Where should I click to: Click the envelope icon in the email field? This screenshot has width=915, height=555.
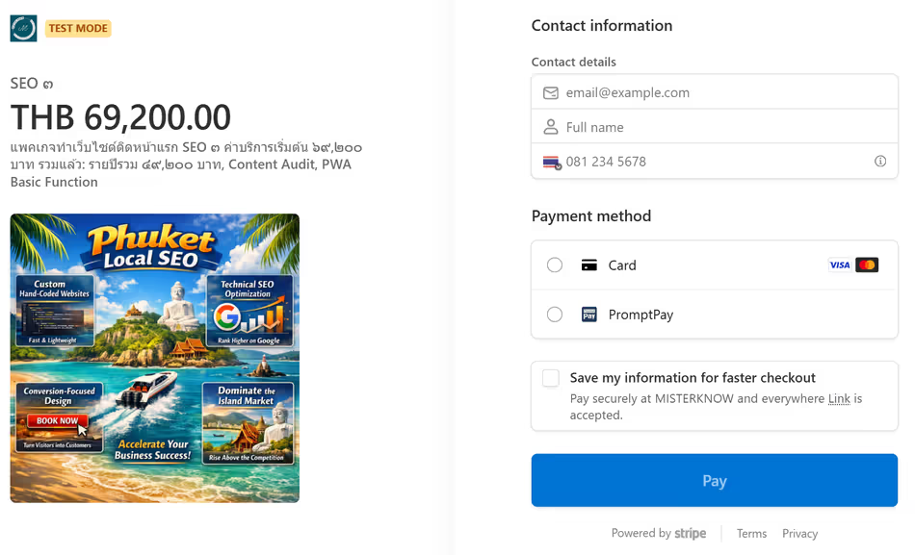click(x=551, y=93)
